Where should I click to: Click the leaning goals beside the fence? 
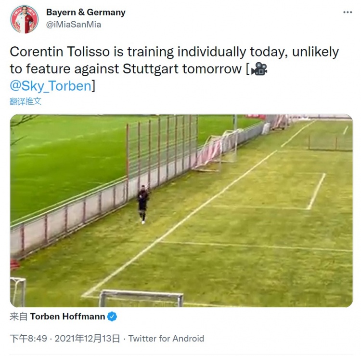(217, 150)
